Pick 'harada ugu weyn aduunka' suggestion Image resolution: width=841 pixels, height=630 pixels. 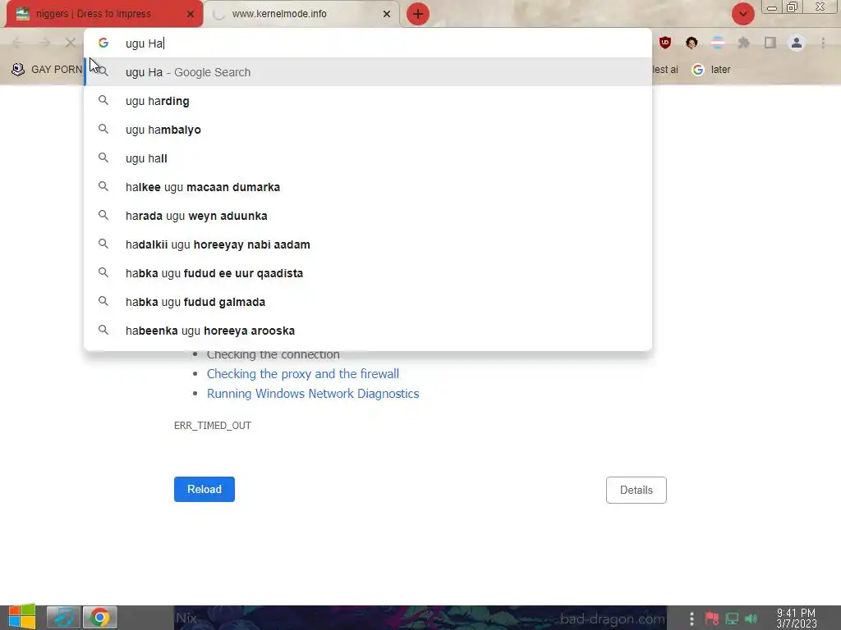[x=368, y=216]
